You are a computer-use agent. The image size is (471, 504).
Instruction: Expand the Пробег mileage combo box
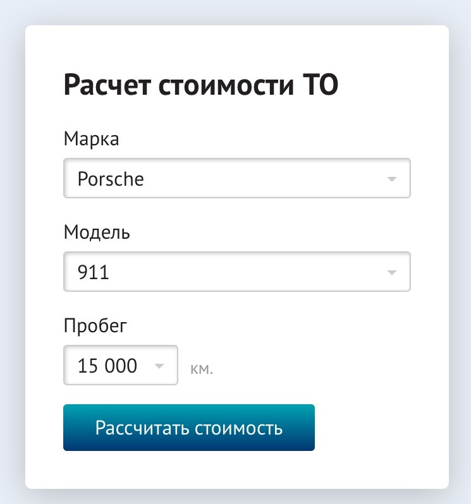click(120, 365)
